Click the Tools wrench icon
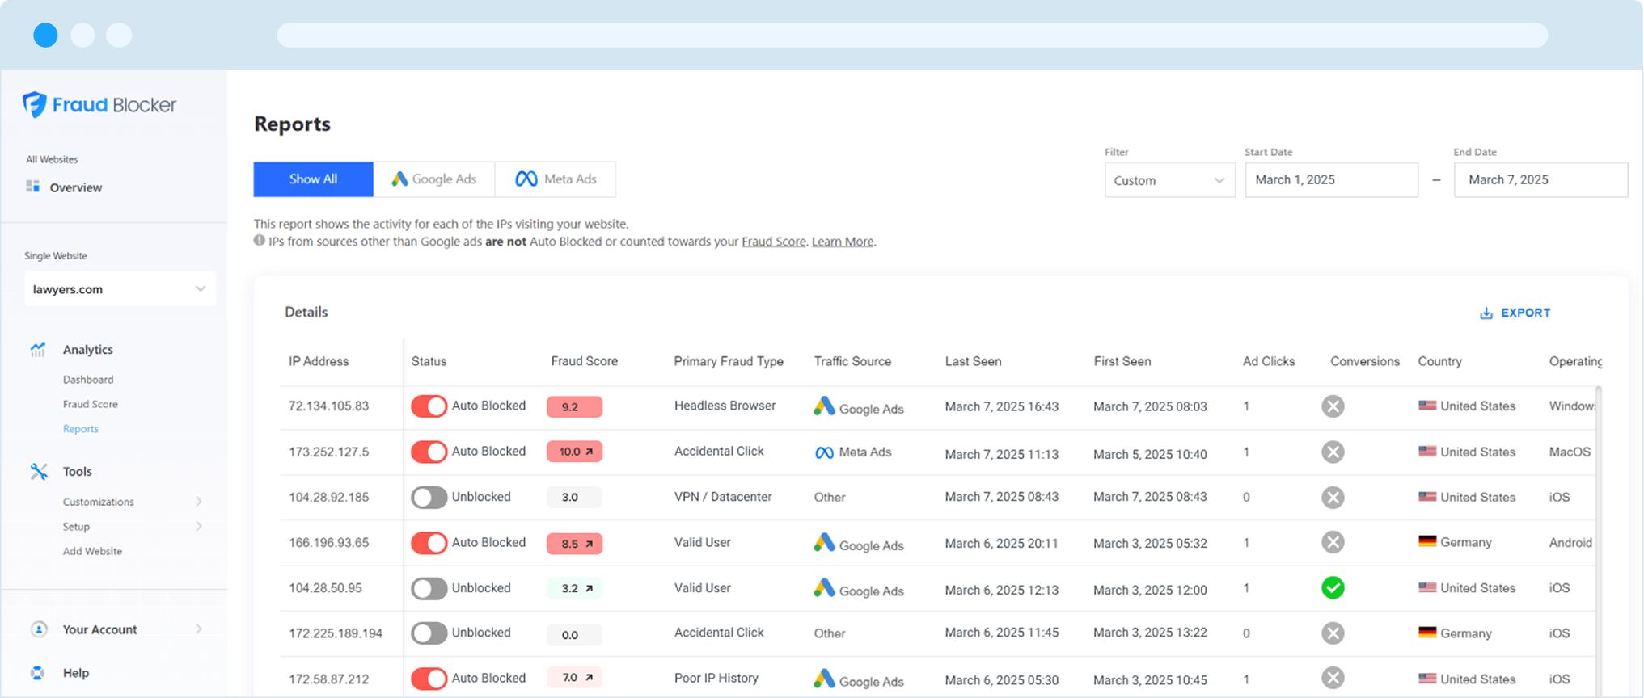1644x698 pixels. (x=38, y=471)
